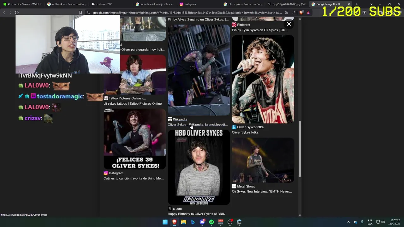
Task: Click the zoom magnifier icon in address bar
Action: 286,13
